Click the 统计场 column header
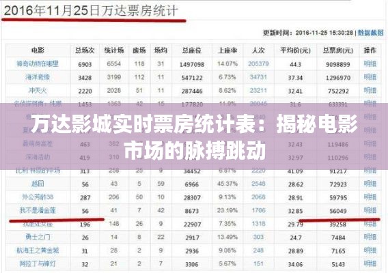The height and width of the screenshot is (273, 388). [x=114, y=51]
